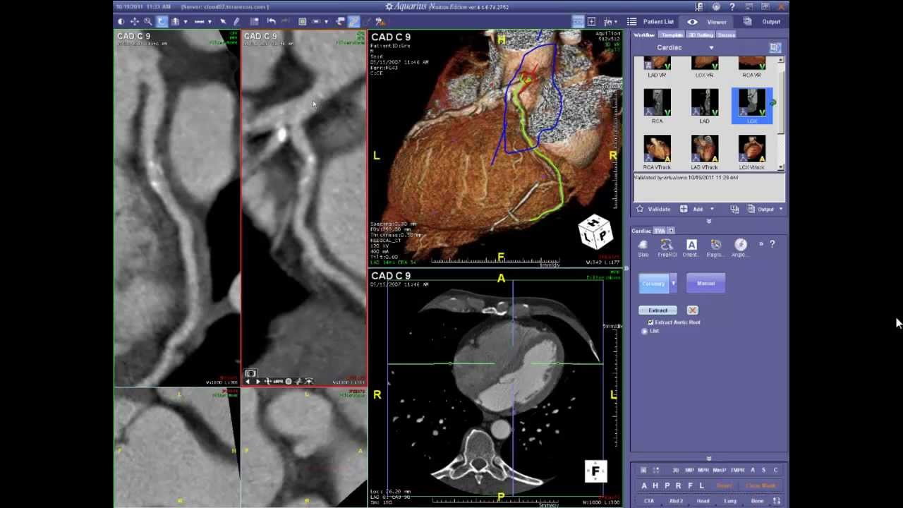Screen dimensions: 903x508
Task: Click the single-view layout icon in bottom panel
Action: [x=643, y=470]
